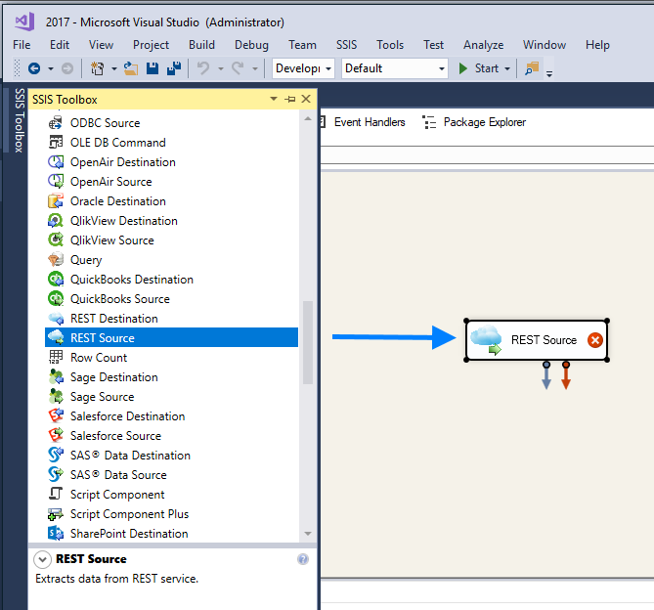Collapse the REST Source description expander
The width and height of the screenshot is (654, 610).
(x=42, y=559)
